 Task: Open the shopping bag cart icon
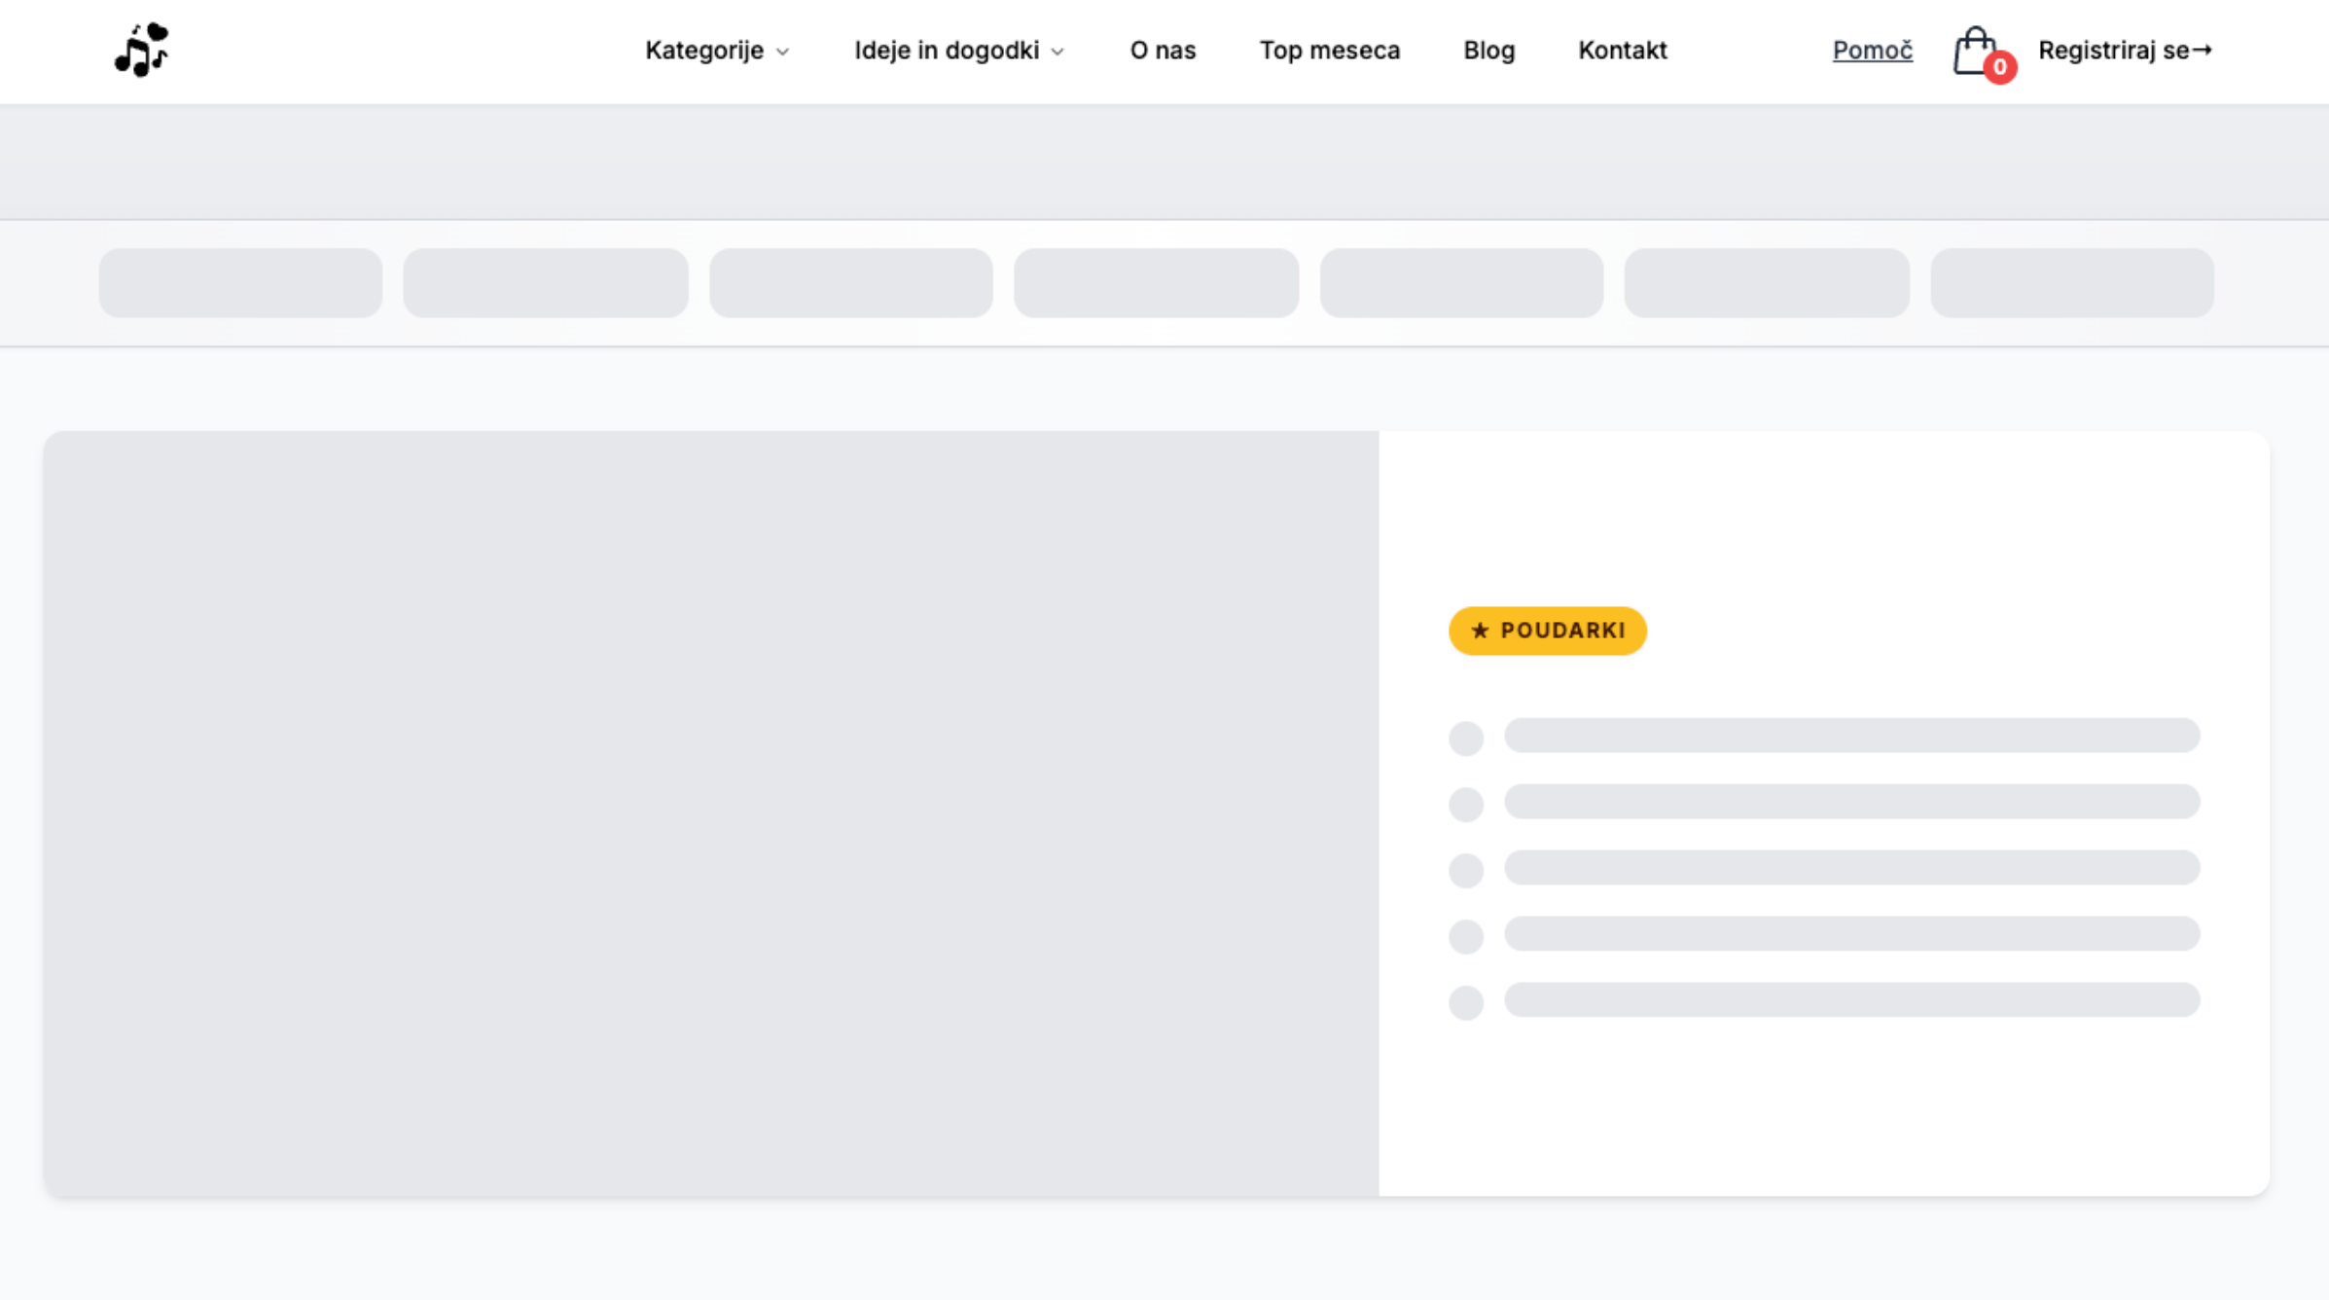(1973, 49)
